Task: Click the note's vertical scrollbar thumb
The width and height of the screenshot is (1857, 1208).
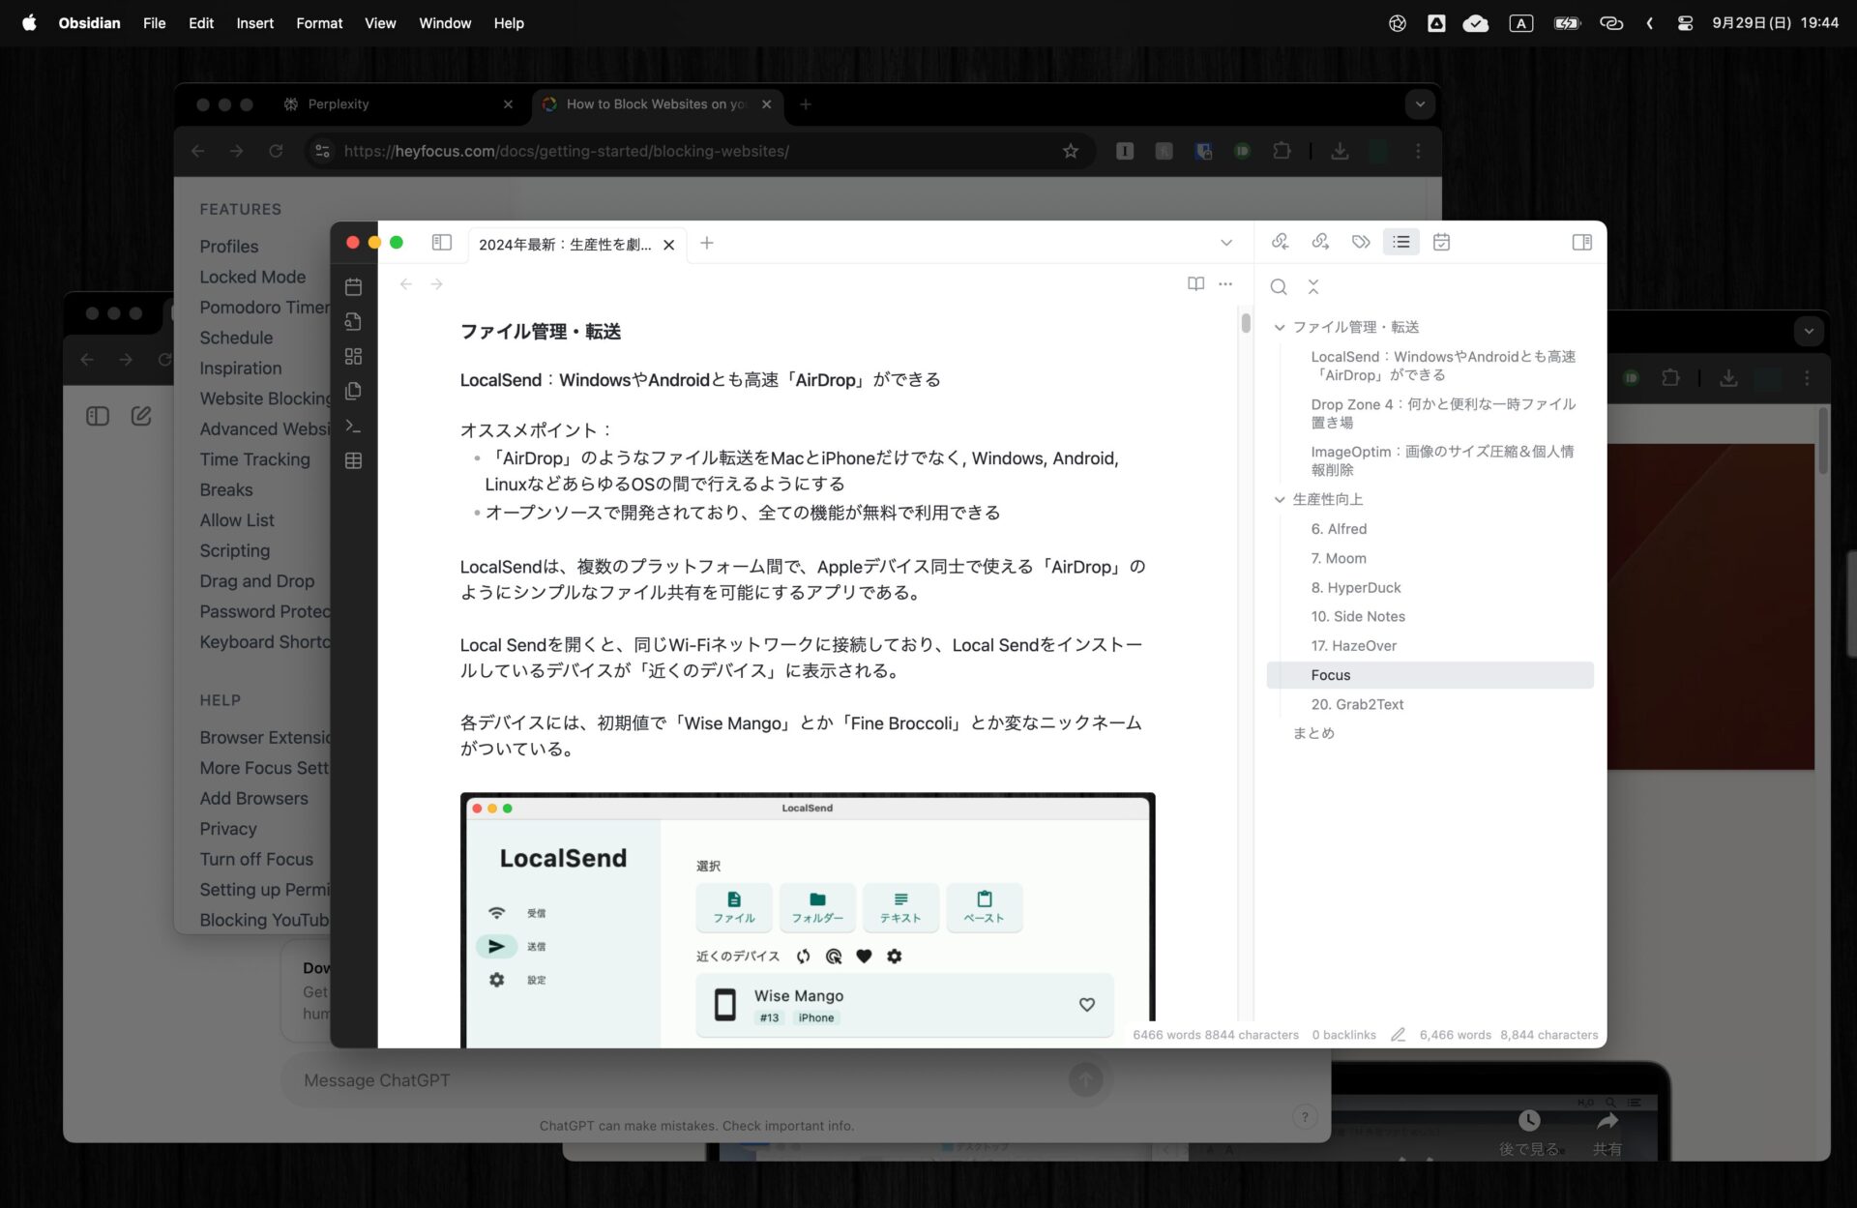Action: coord(1246,324)
